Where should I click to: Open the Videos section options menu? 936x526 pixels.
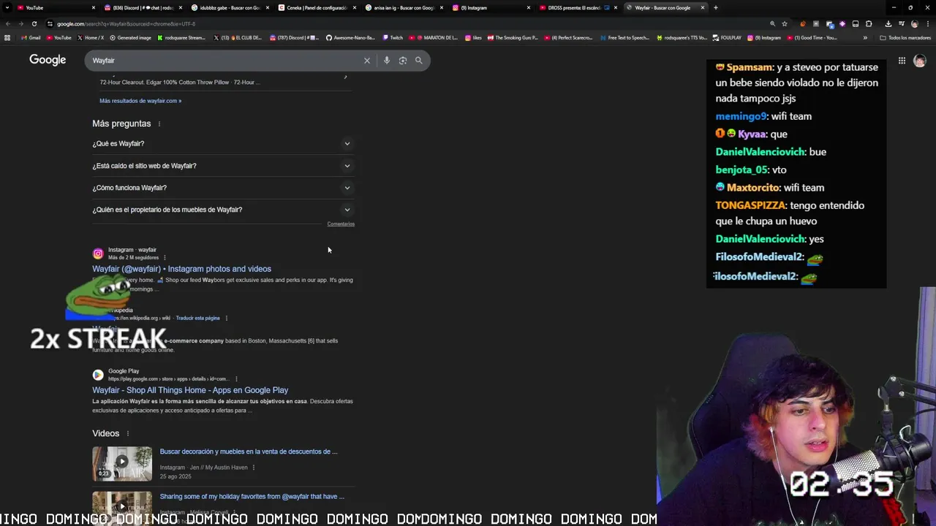127,434
